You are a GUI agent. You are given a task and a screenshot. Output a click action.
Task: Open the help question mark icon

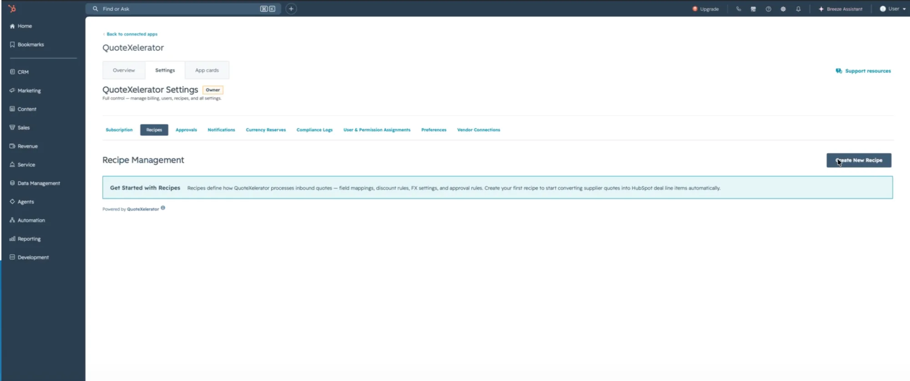click(768, 9)
